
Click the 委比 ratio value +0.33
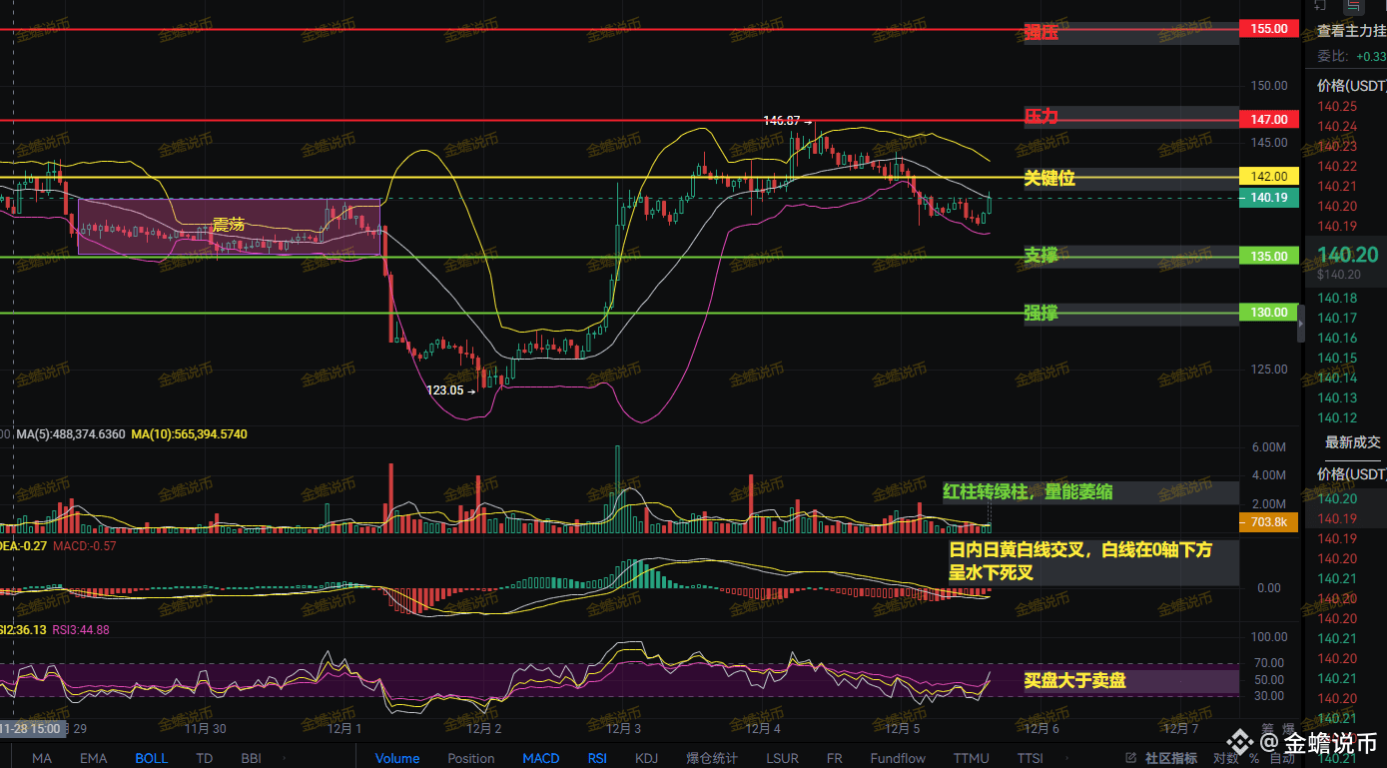[1370, 56]
